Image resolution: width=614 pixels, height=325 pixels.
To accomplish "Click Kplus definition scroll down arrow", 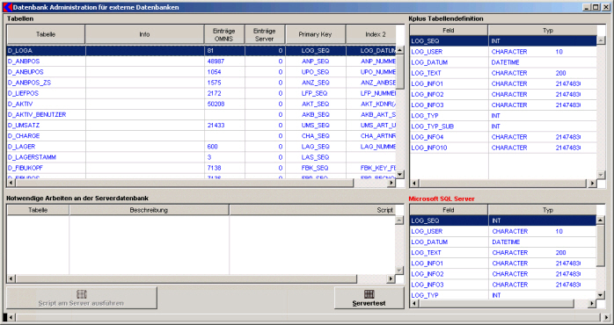I will [601, 175].
